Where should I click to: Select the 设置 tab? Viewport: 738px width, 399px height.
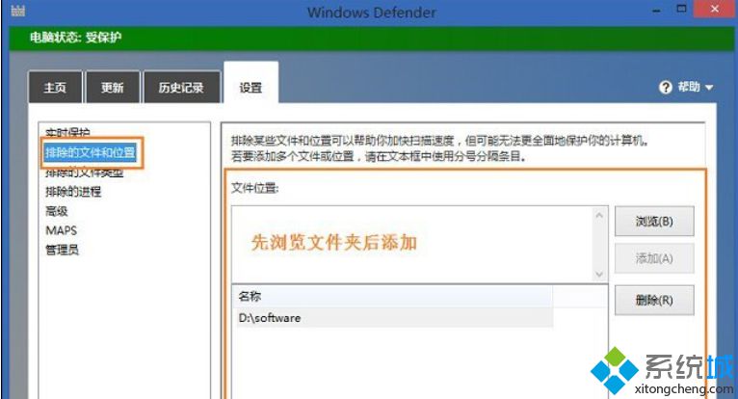click(250, 85)
